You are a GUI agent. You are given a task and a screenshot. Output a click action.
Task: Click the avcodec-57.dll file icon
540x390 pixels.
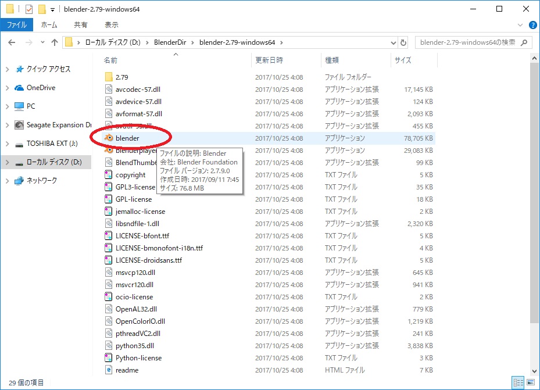109,89
